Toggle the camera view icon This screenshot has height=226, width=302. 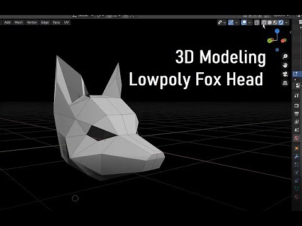click(285, 74)
